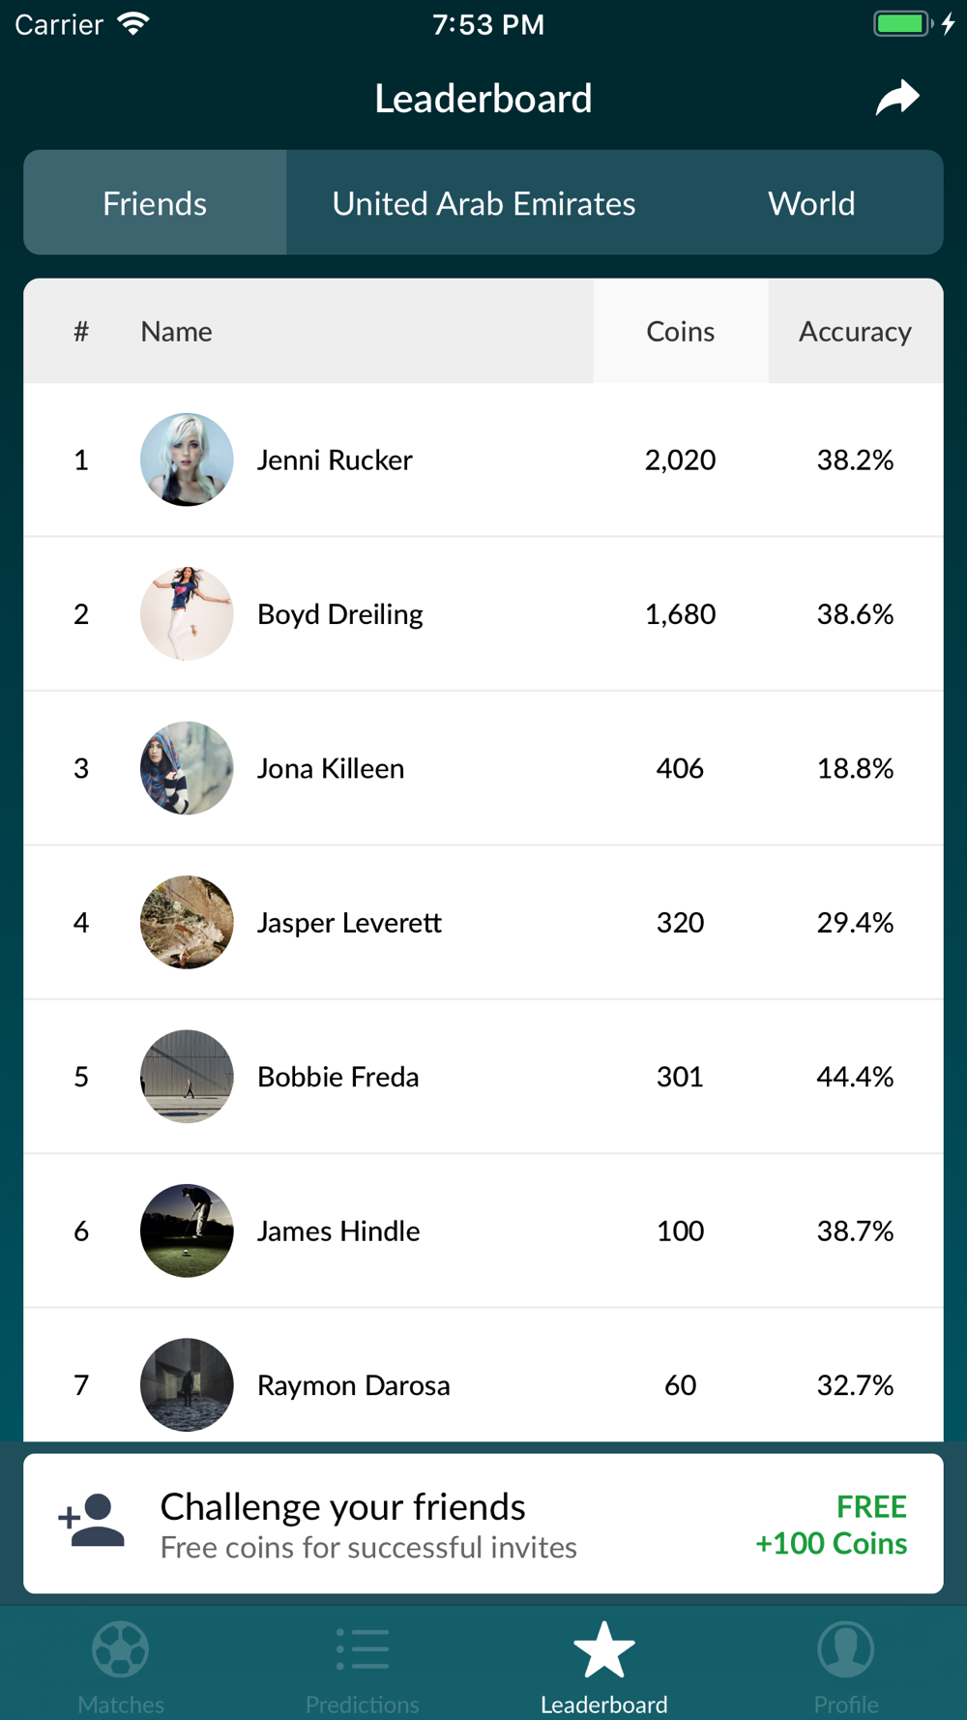Tap James Hindle's golf avatar
Screen dimensions: 967x1720
(187, 1231)
